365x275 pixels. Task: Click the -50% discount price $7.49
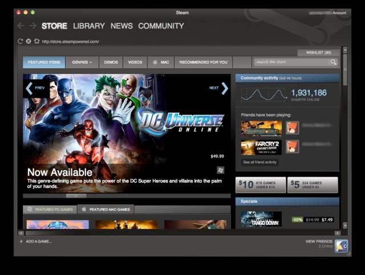[313, 220]
